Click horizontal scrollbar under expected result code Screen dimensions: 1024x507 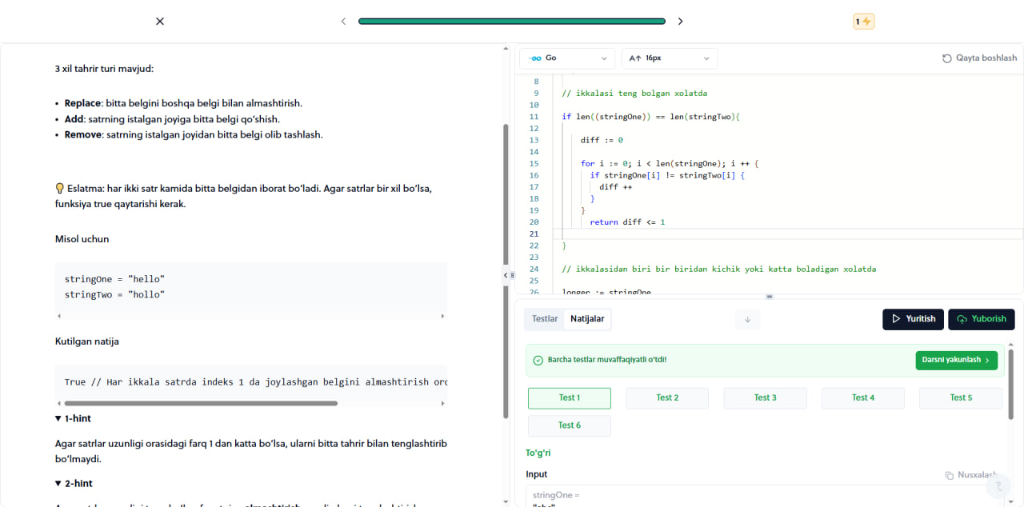[x=201, y=403]
